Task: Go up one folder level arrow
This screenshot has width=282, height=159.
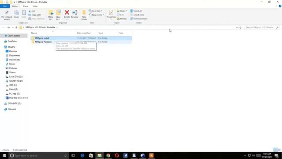Action: [16, 27]
